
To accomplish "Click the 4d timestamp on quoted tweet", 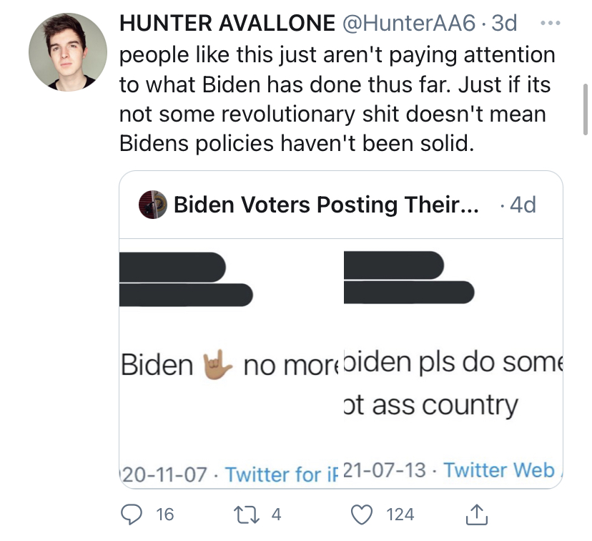I will (x=523, y=205).
